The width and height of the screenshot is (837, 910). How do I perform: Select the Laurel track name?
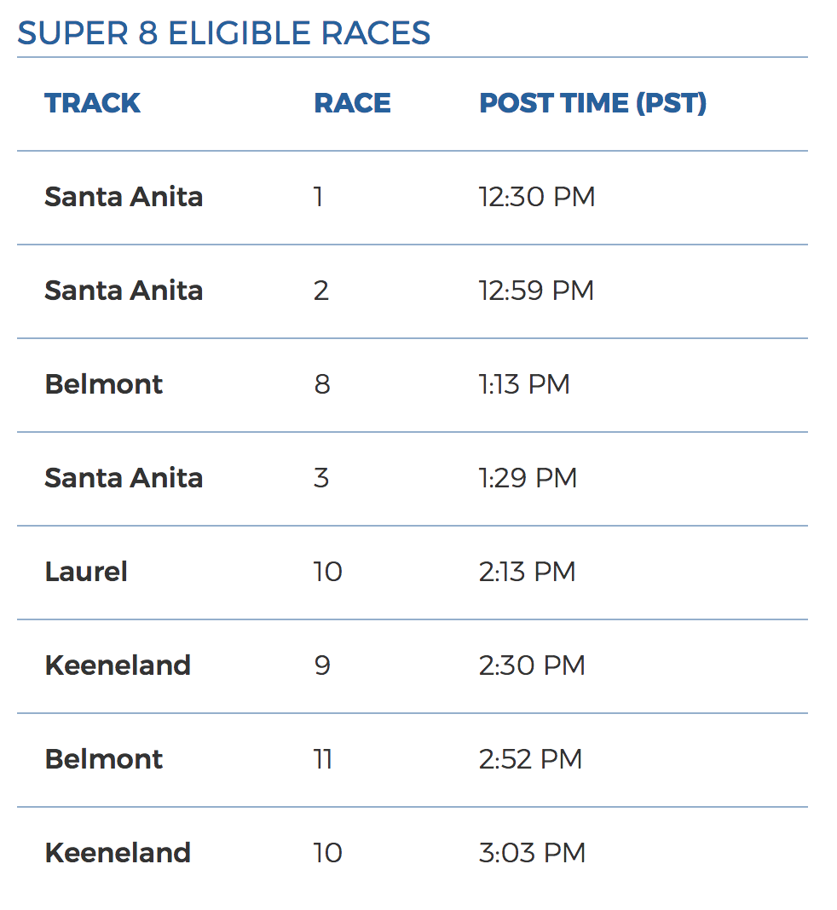(x=86, y=572)
